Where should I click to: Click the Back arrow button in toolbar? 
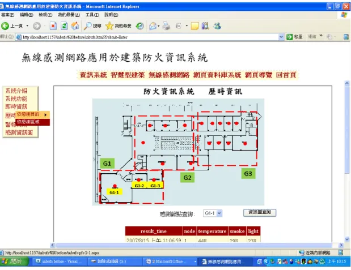5,26
